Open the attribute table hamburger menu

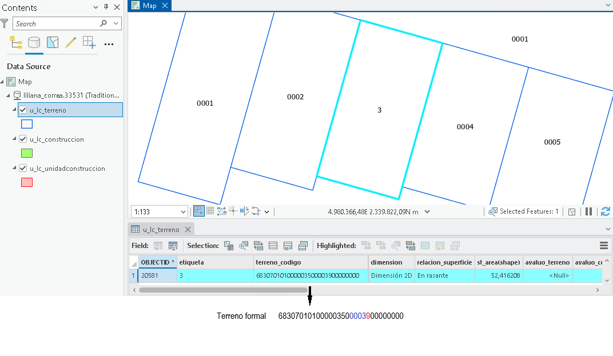(x=604, y=245)
